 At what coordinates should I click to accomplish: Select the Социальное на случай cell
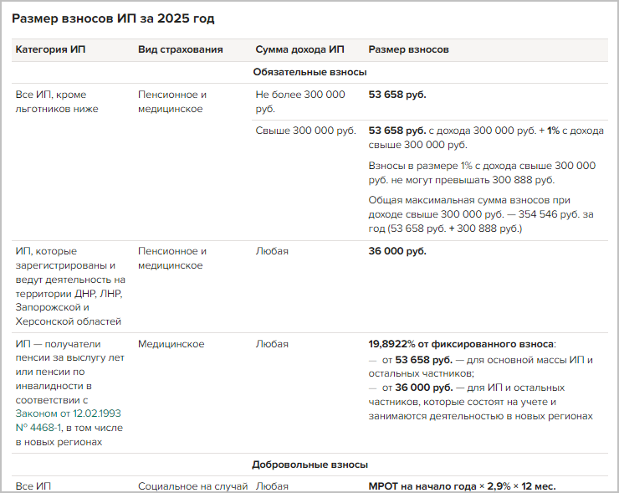[192, 486]
